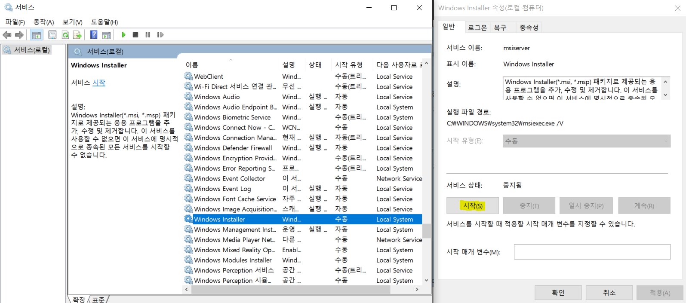Sort by 시작 유형 column header
The width and height of the screenshot is (686, 303).
[353, 64]
